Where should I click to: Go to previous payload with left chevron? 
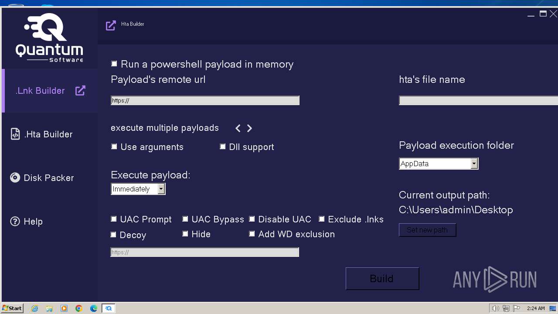click(x=238, y=128)
